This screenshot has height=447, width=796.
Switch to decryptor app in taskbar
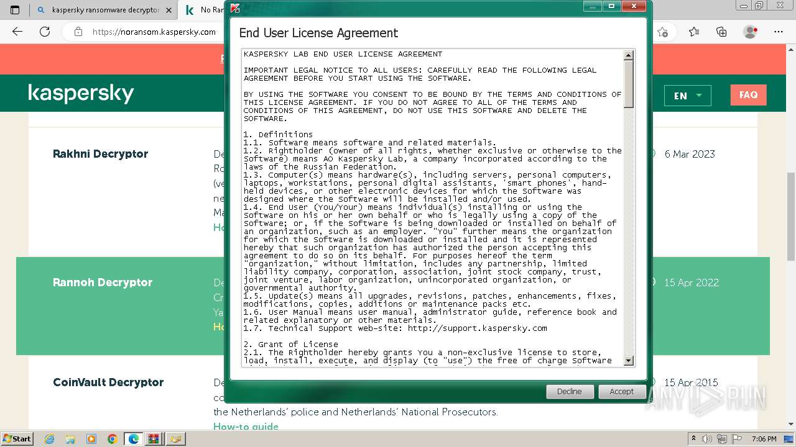click(175, 439)
